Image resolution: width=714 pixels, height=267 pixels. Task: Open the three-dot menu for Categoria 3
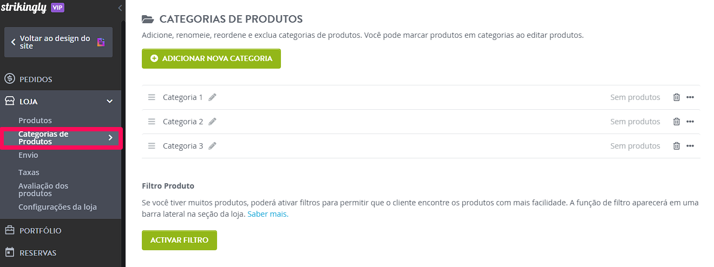click(690, 146)
